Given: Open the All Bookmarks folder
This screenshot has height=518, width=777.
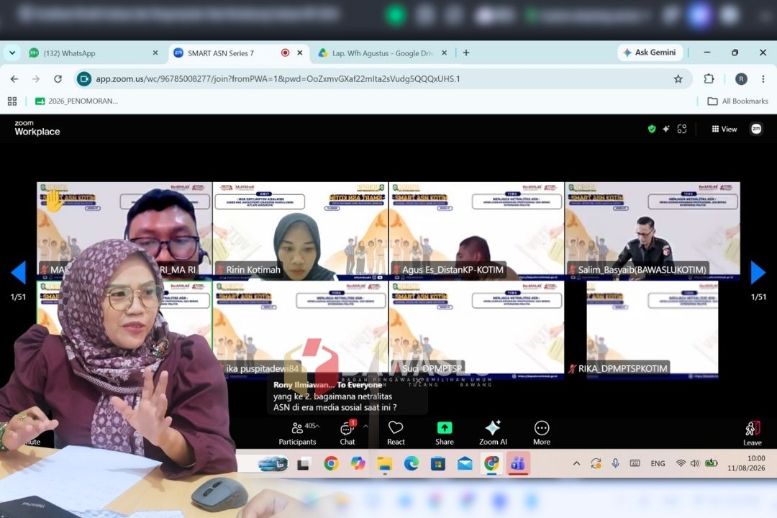Looking at the screenshot, I should tap(737, 101).
